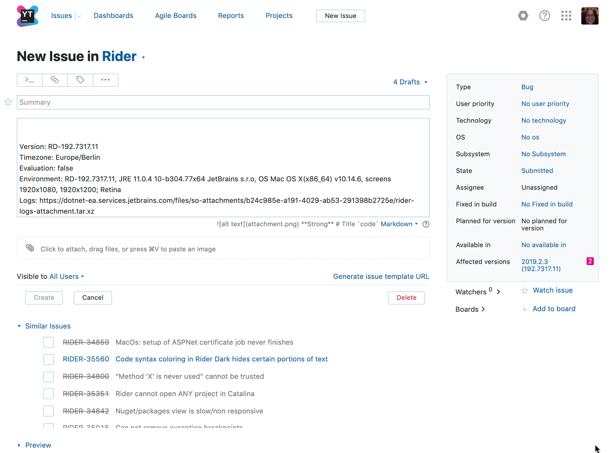Set the No user priority field

point(545,104)
